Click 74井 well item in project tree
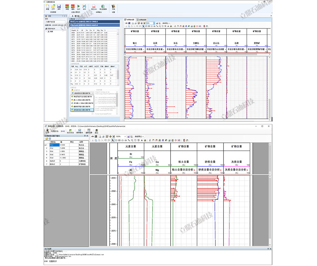 [x=51, y=32]
